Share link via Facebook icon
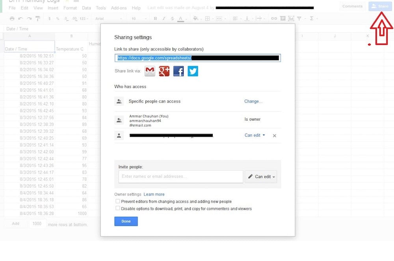Screen dimensions: 394x261 178,71
